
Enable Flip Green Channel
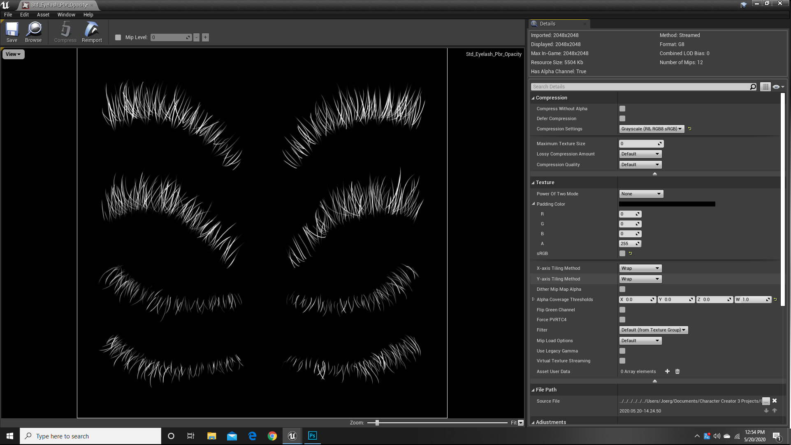point(622,310)
